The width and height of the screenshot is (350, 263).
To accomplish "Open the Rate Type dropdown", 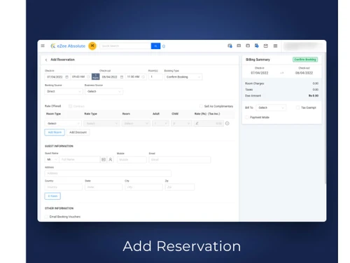I will click(101, 123).
